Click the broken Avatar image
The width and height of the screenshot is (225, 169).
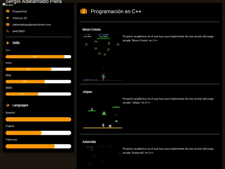(x=8, y=5)
